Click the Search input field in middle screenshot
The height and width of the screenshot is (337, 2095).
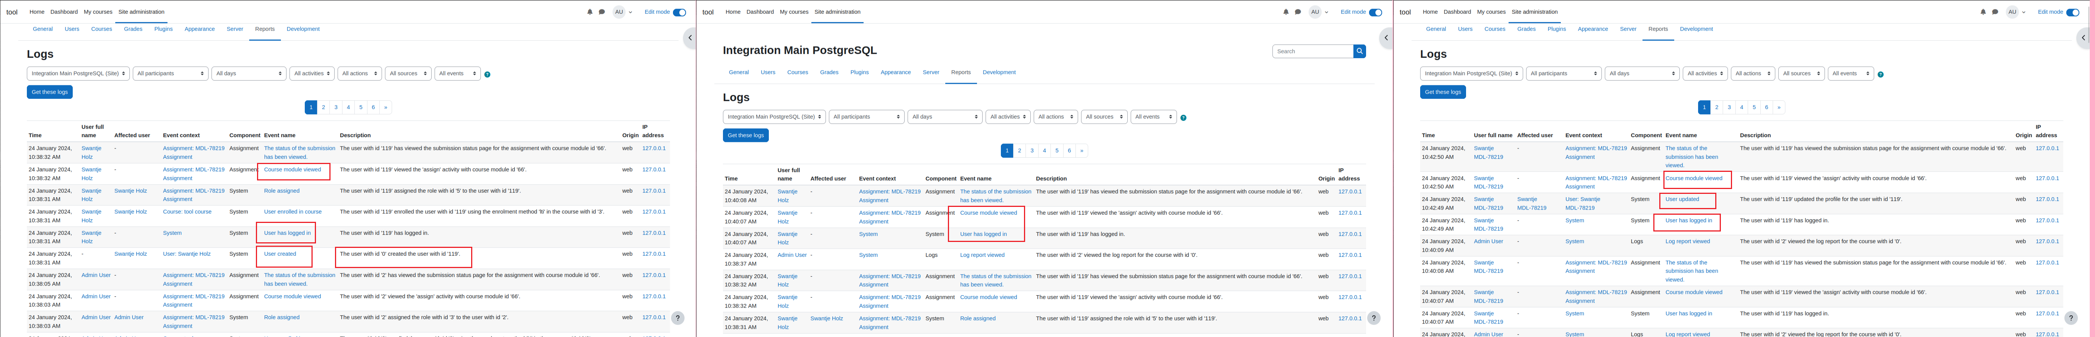(x=1312, y=51)
